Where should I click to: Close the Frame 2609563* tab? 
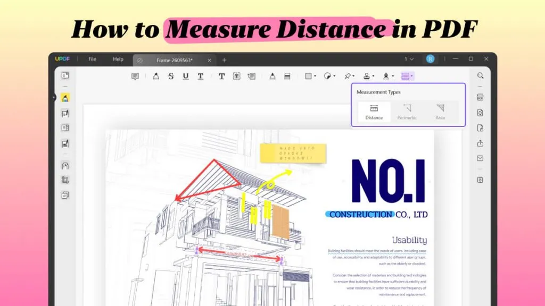[209, 61]
